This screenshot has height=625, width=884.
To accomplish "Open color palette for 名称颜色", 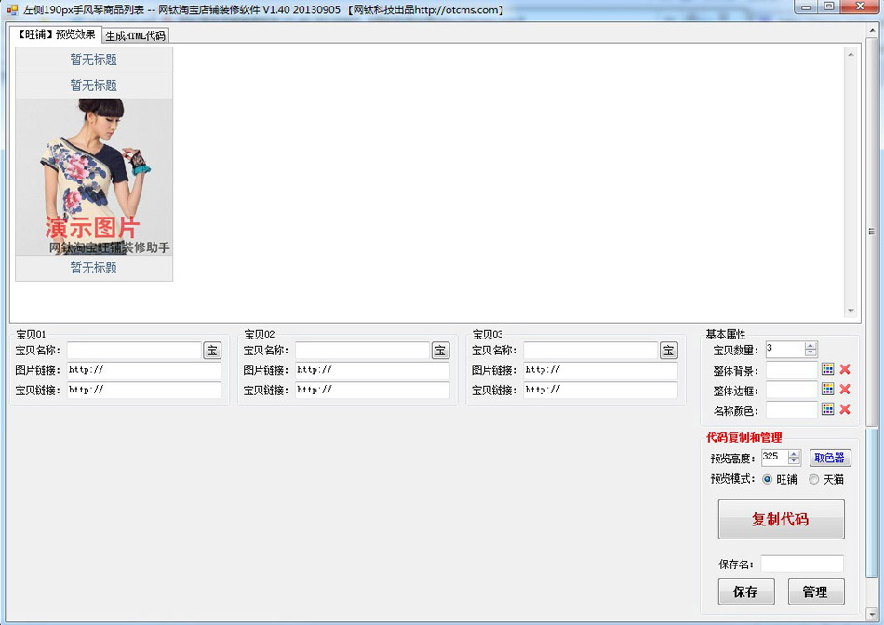I will tap(827, 409).
